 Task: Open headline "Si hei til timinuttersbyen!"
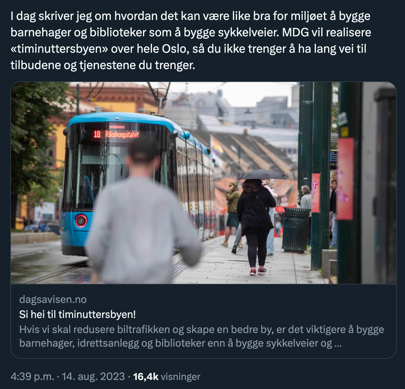(78, 314)
